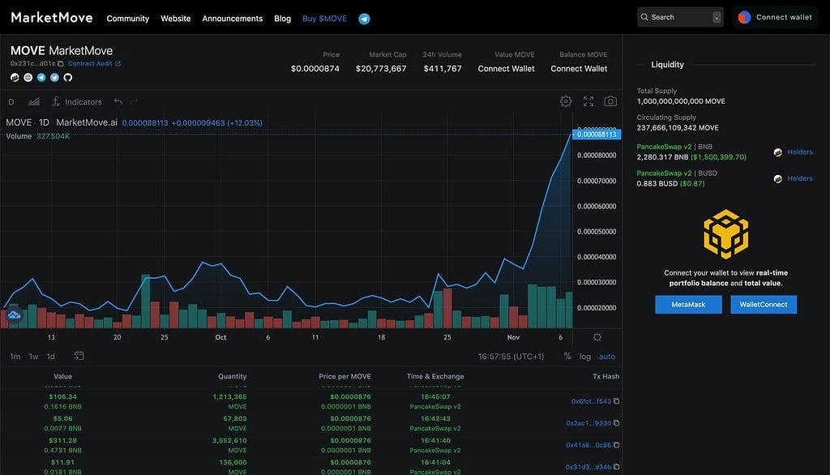Screen dimensions: 830x475
Task: Click Connect Wallet under Value MOVE
Action: [x=506, y=69]
